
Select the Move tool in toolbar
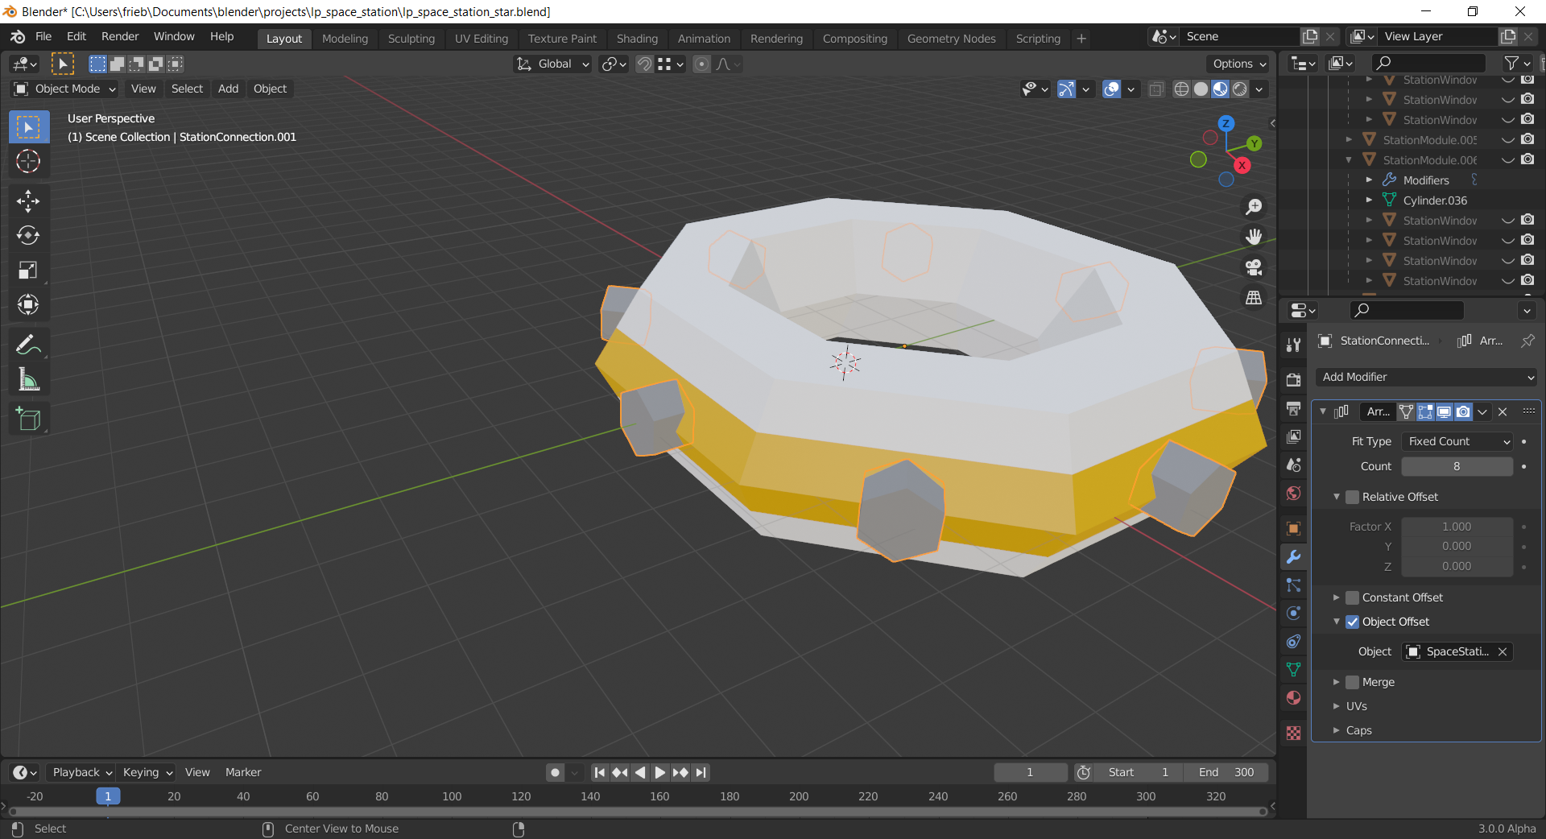tap(28, 201)
